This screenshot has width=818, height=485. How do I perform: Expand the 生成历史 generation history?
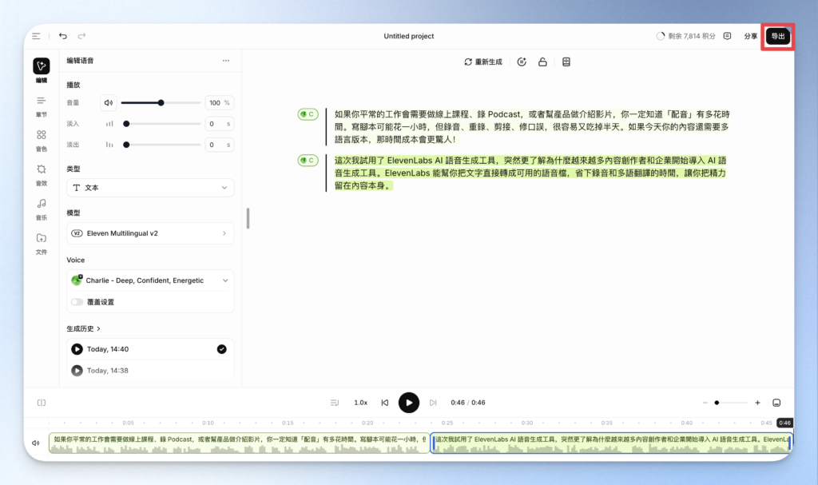tap(83, 329)
